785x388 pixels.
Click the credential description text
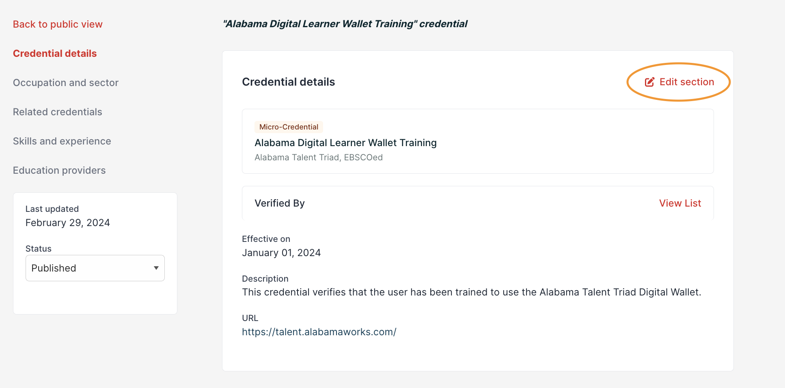tap(472, 292)
